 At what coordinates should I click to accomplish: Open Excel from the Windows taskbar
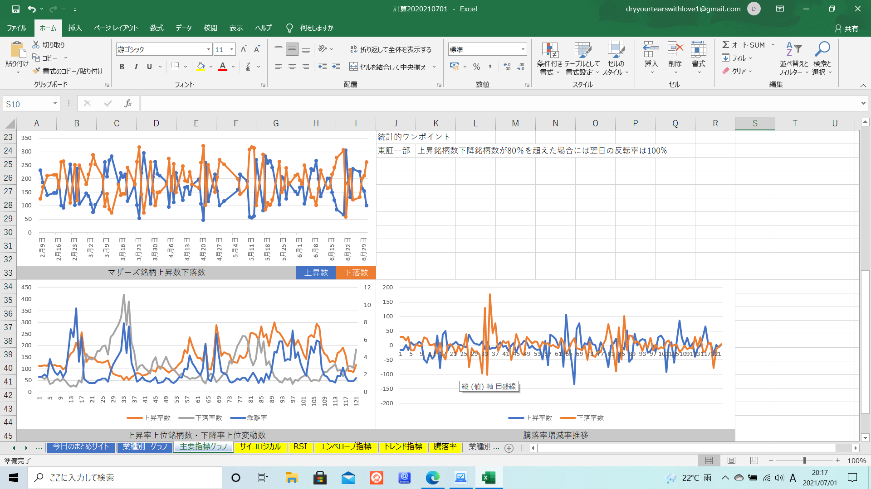coord(489,478)
